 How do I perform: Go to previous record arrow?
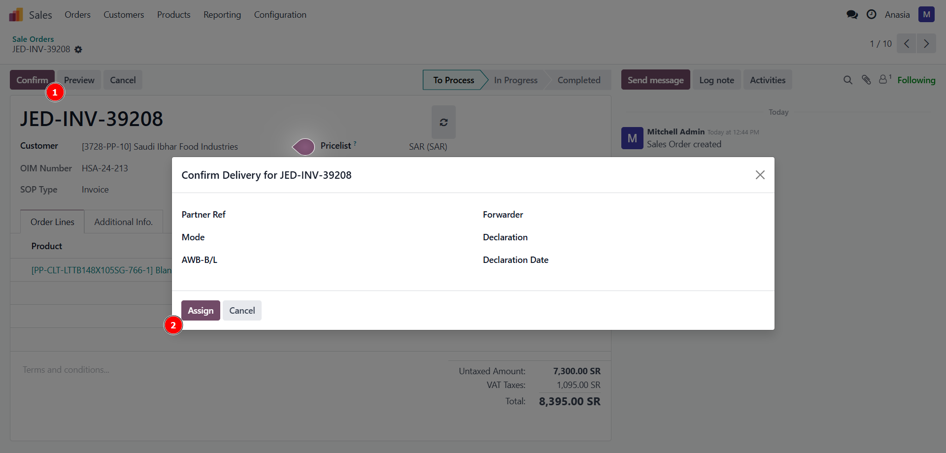coord(907,44)
